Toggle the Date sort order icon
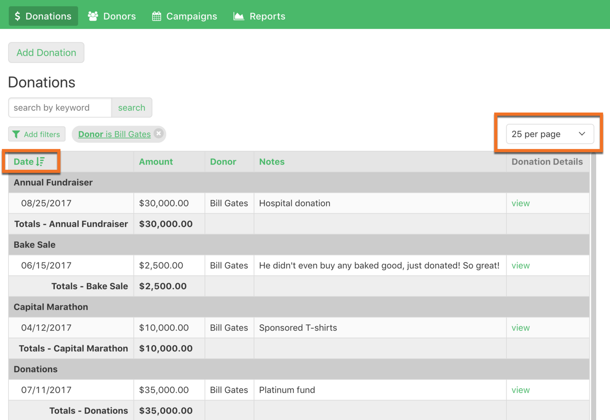Image resolution: width=610 pixels, height=420 pixels. [x=40, y=162]
